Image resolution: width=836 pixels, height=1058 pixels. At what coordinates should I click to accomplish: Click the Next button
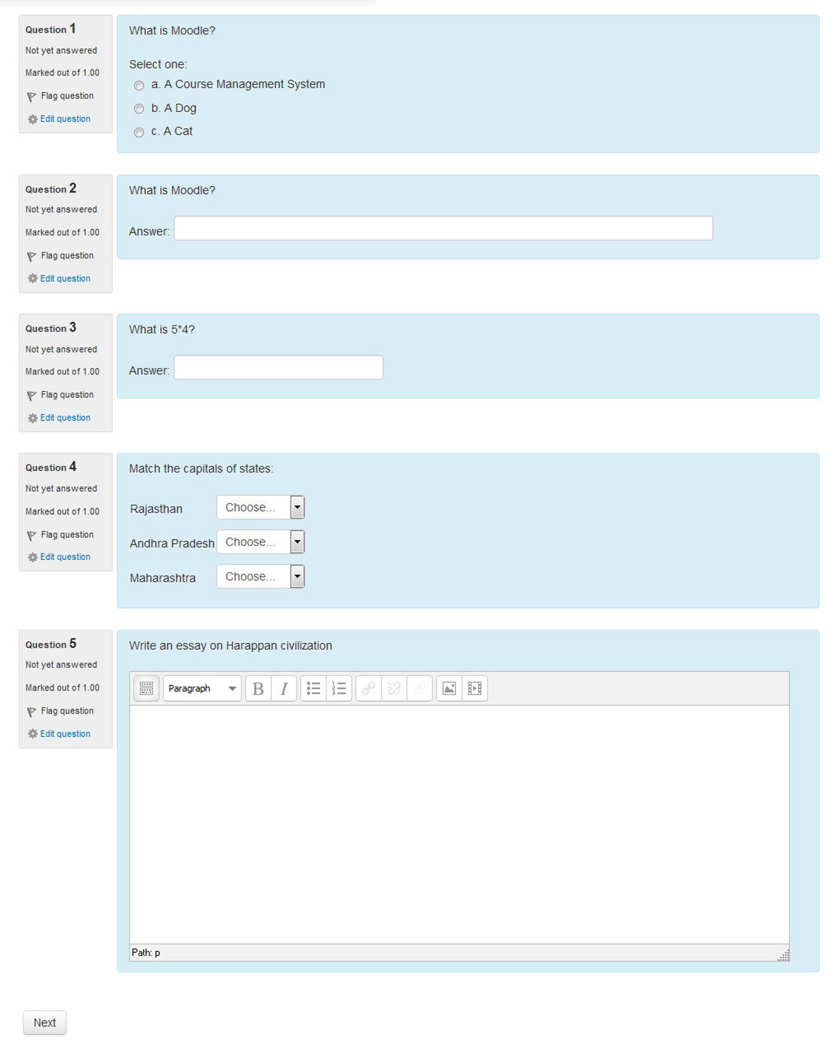pos(44,1022)
